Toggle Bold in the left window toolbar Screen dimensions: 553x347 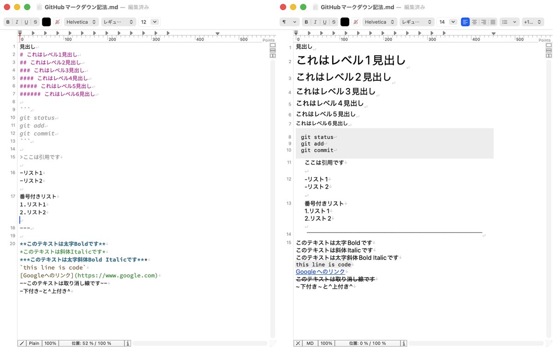coord(7,22)
